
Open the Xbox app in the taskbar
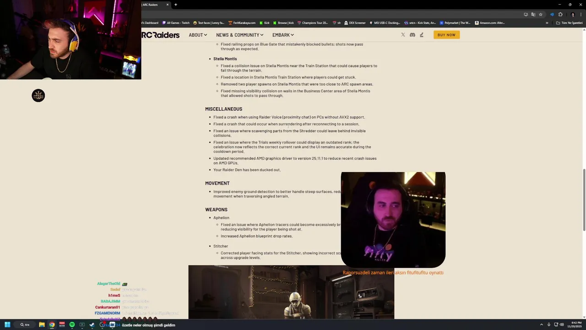point(82,324)
